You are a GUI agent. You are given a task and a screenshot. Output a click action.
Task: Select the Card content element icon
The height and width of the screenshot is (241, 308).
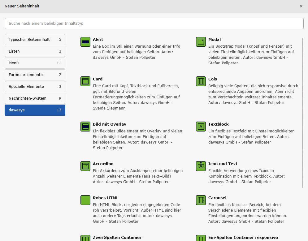click(85, 81)
